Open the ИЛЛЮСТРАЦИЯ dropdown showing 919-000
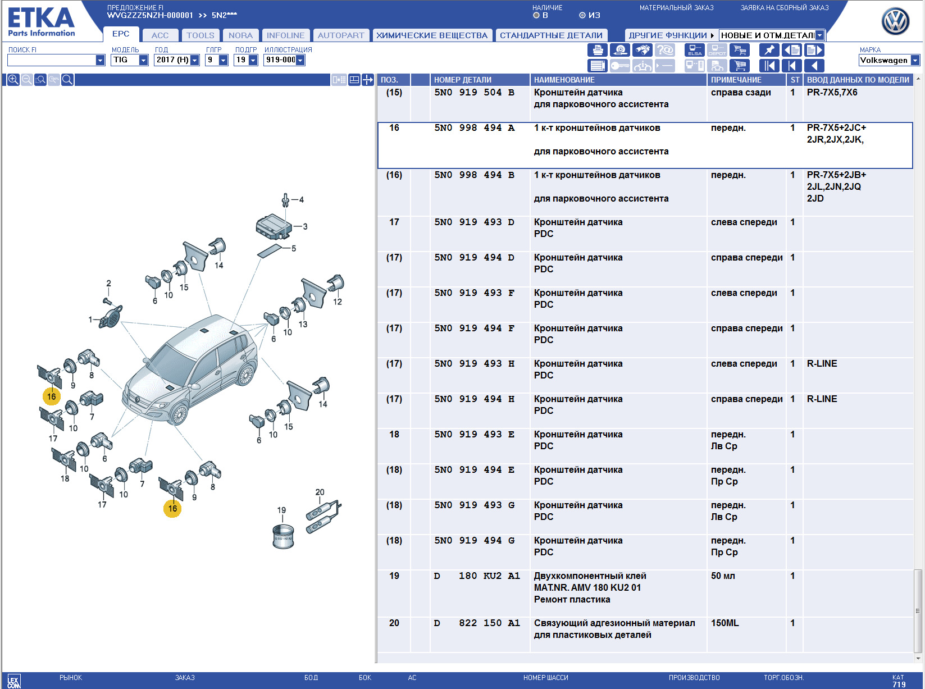925x689 pixels. point(300,60)
